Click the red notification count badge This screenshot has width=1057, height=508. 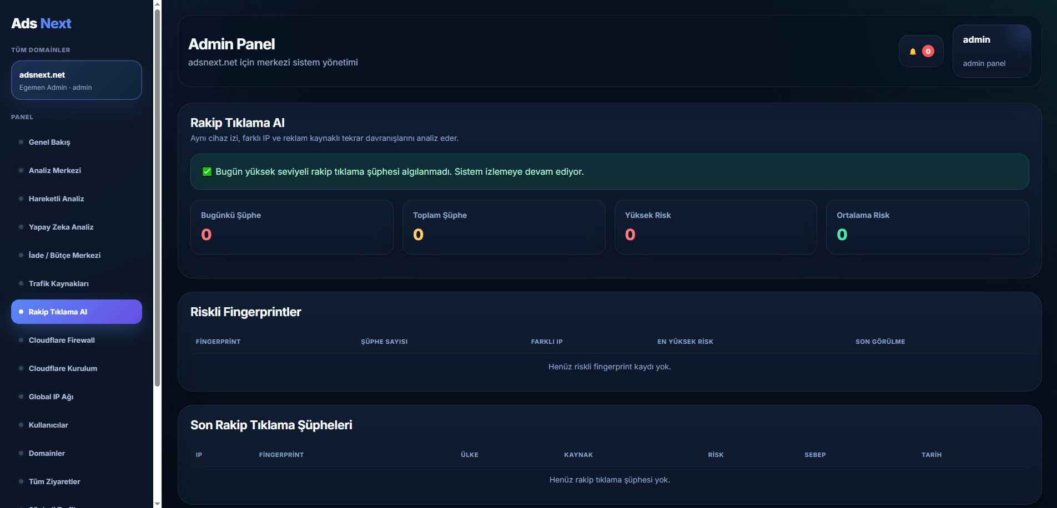(x=928, y=51)
